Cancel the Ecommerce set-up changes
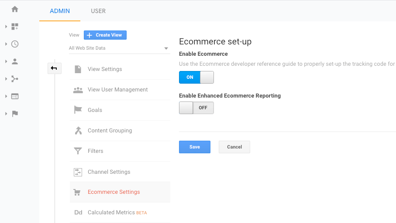This screenshot has height=223, width=396. click(234, 147)
